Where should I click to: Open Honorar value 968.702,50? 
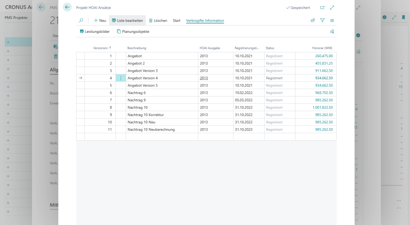324,93
